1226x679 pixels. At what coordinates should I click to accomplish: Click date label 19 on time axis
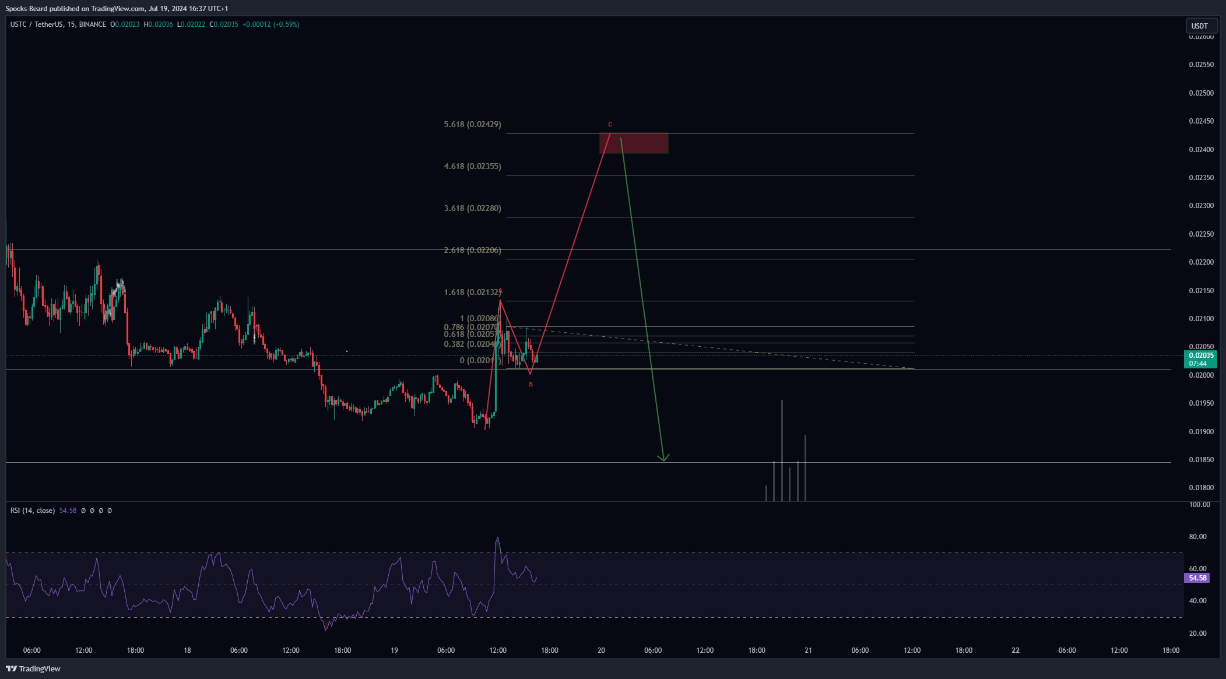pos(394,650)
